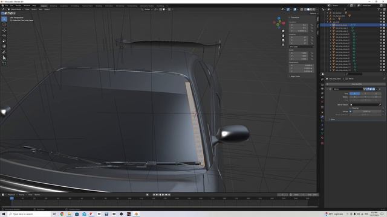Open Mirror modifier extra options arrow

point(377,89)
